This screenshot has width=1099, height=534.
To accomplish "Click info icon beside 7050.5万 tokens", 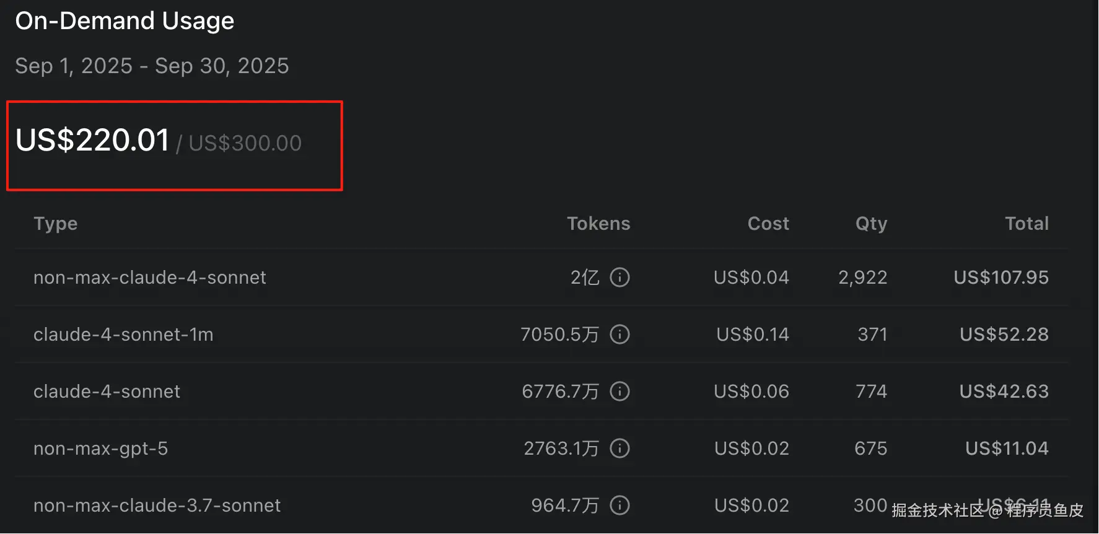I will [x=620, y=335].
